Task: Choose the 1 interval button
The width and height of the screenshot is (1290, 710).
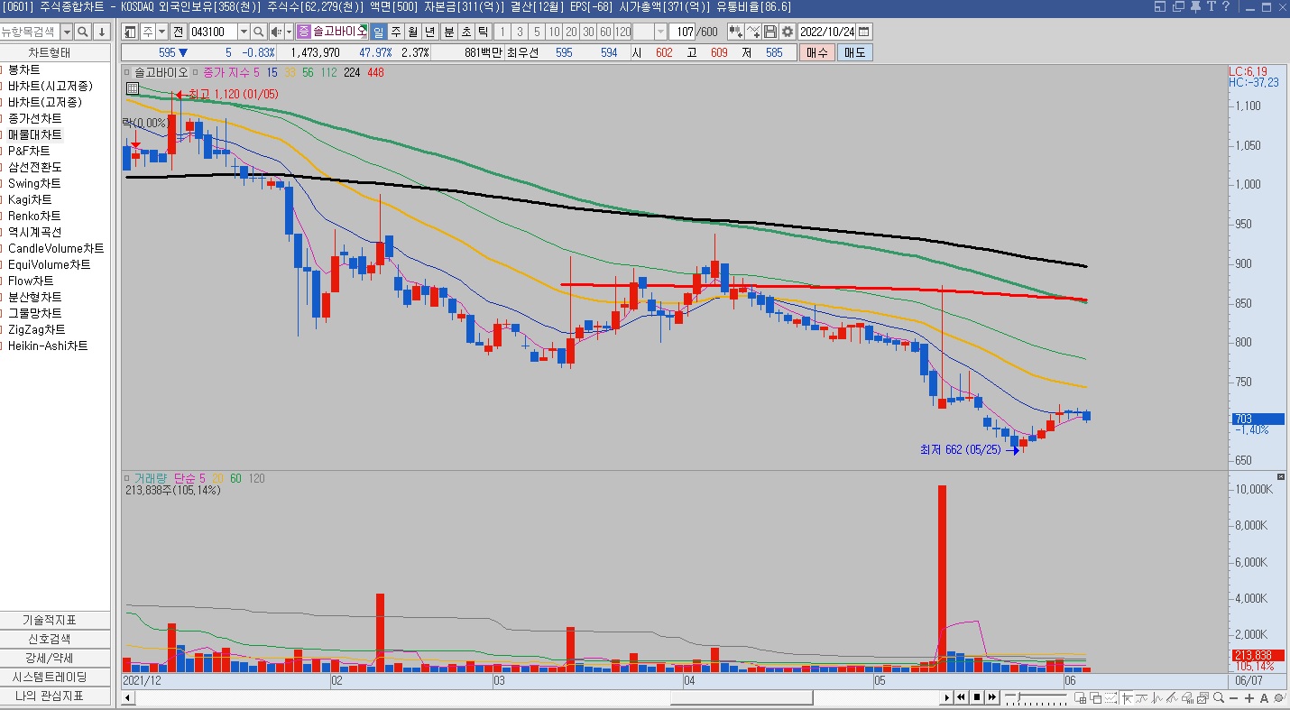Action: point(502,32)
